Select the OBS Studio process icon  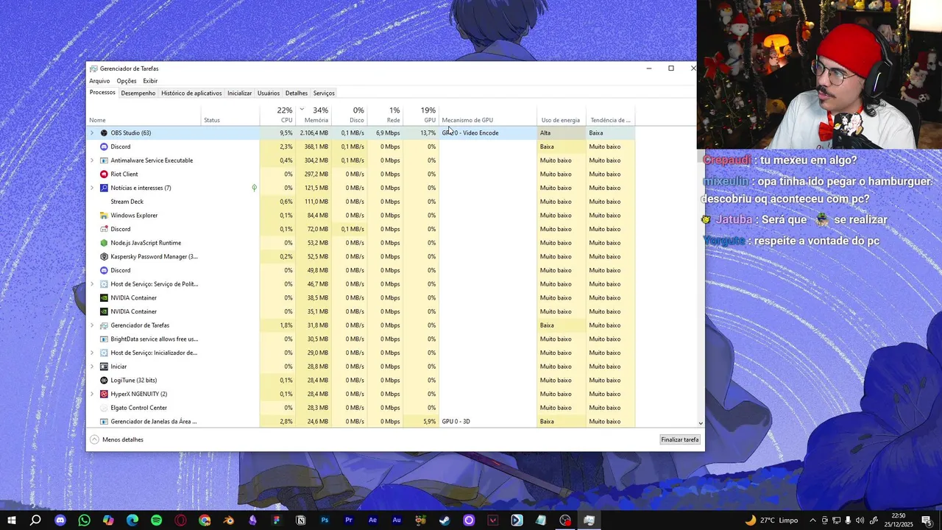(x=104, y=133)
